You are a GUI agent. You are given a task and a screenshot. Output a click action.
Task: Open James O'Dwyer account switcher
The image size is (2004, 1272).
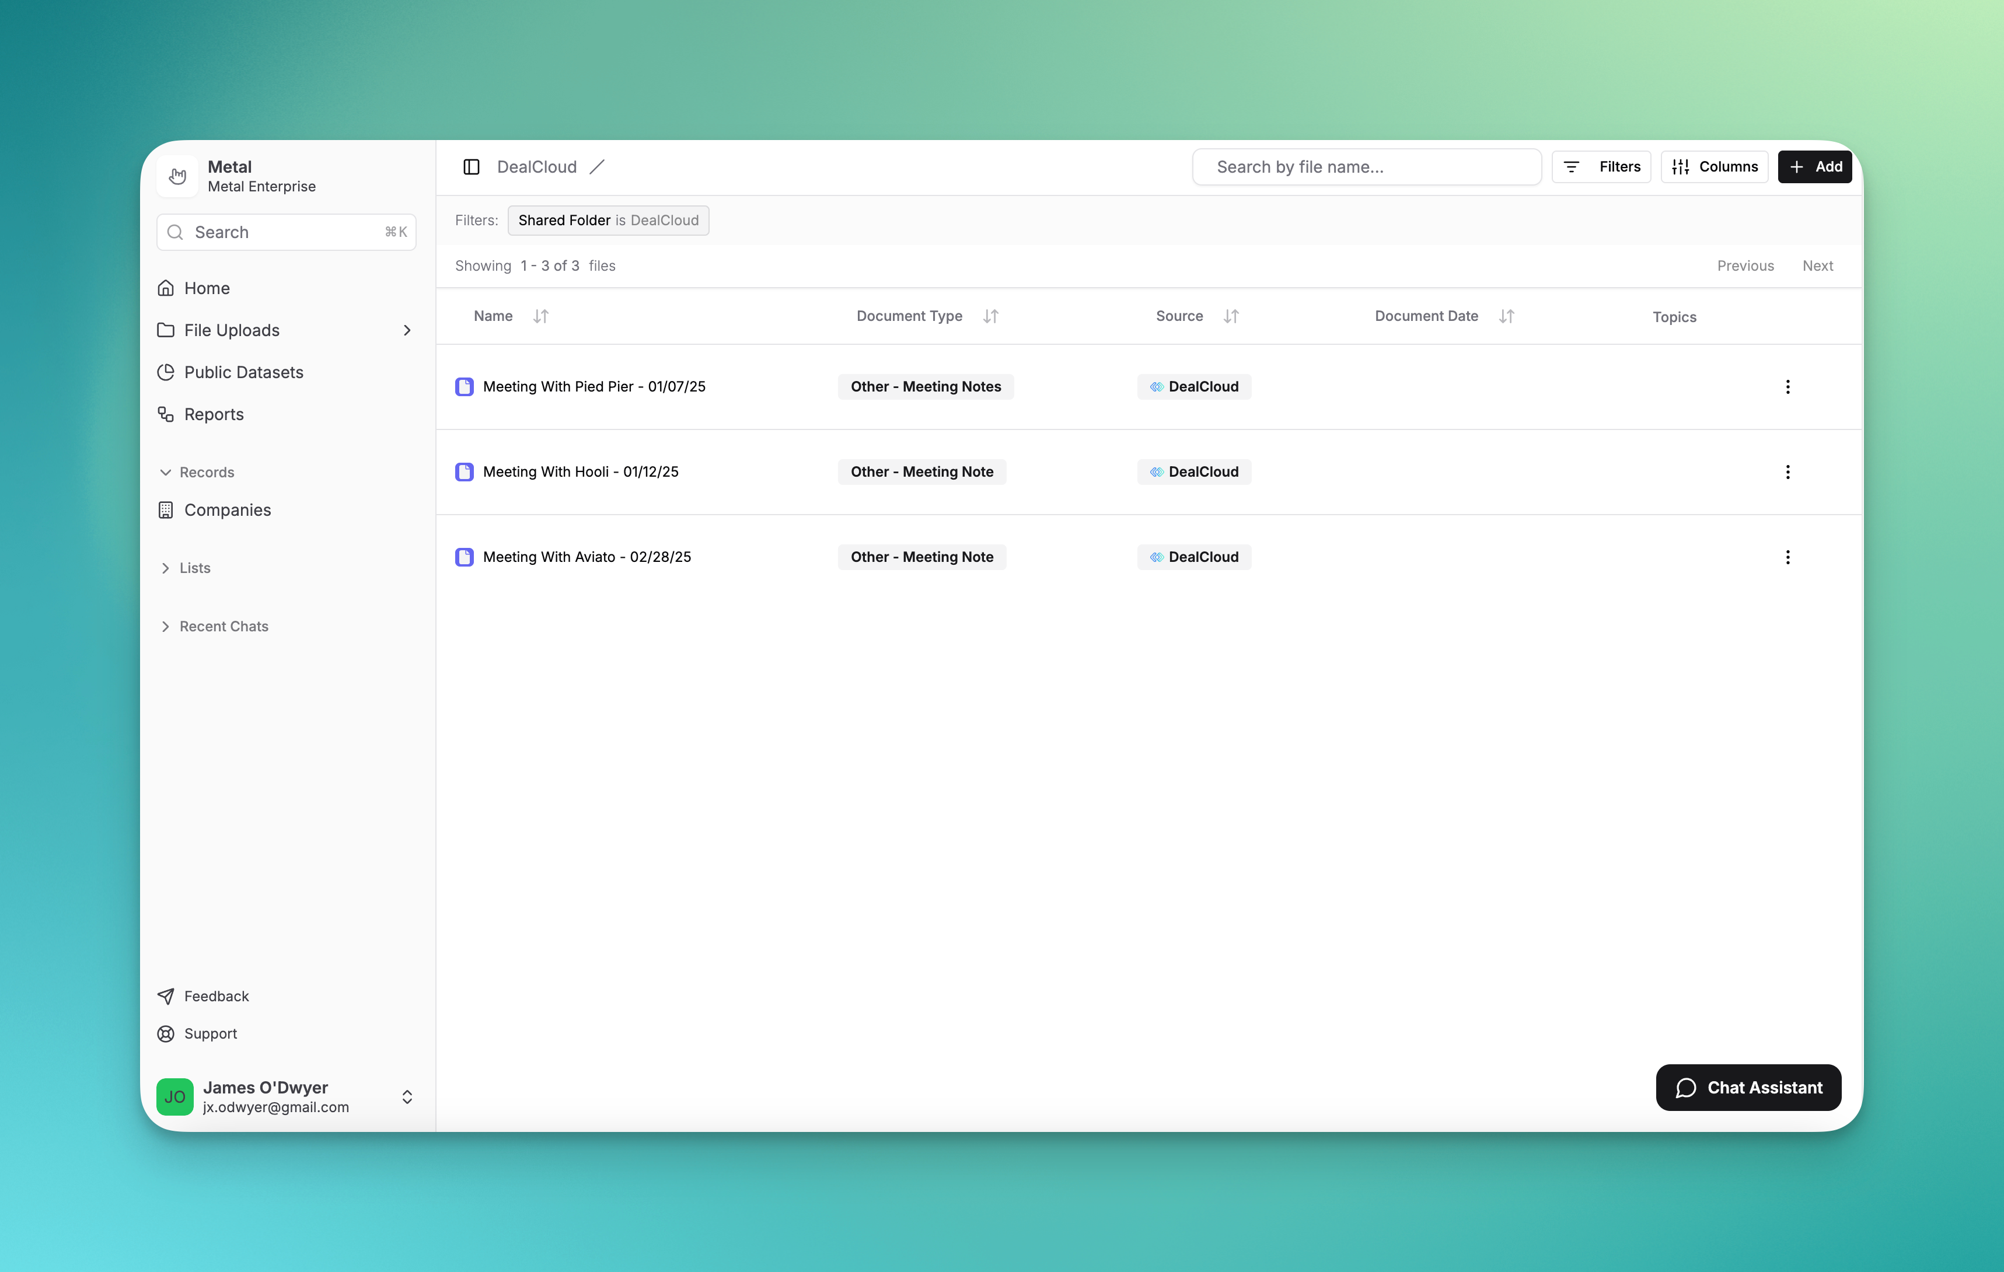click(407, 1096)
